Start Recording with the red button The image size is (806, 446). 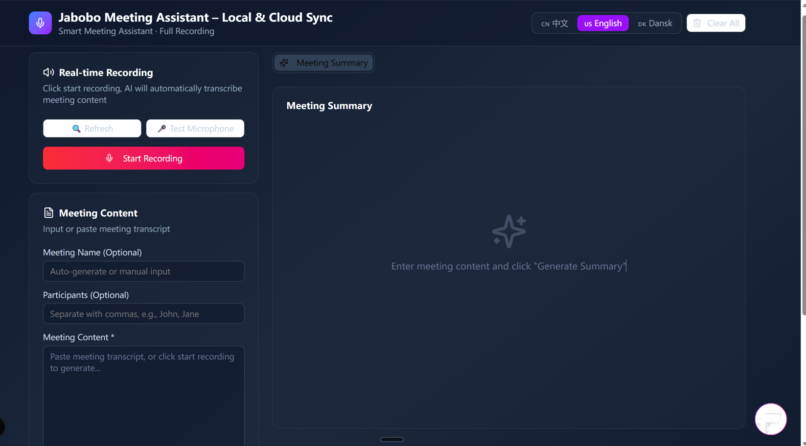point(144,158)
